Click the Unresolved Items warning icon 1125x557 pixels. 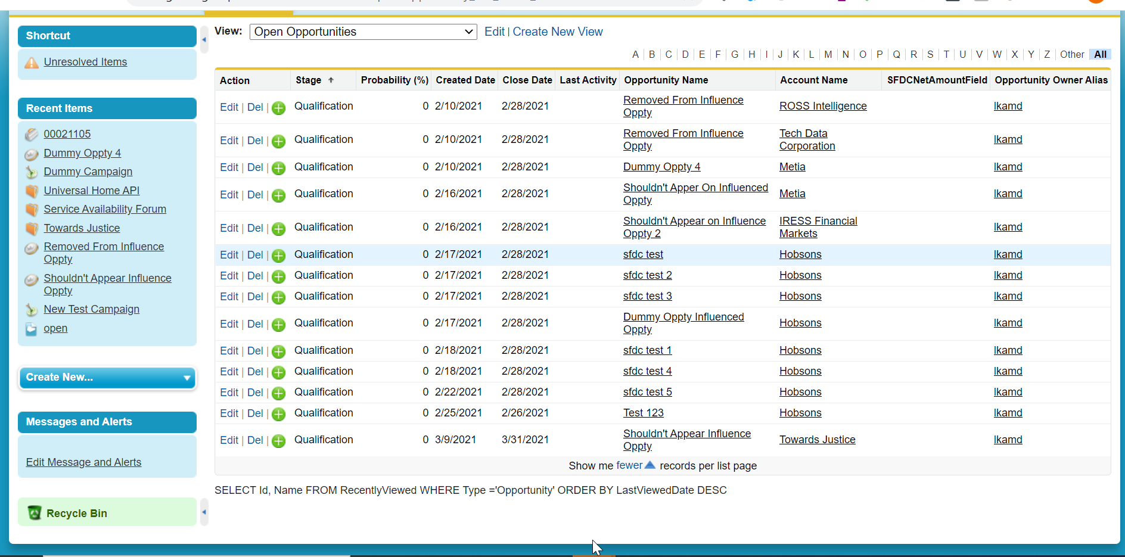click(x=32, y=62)
